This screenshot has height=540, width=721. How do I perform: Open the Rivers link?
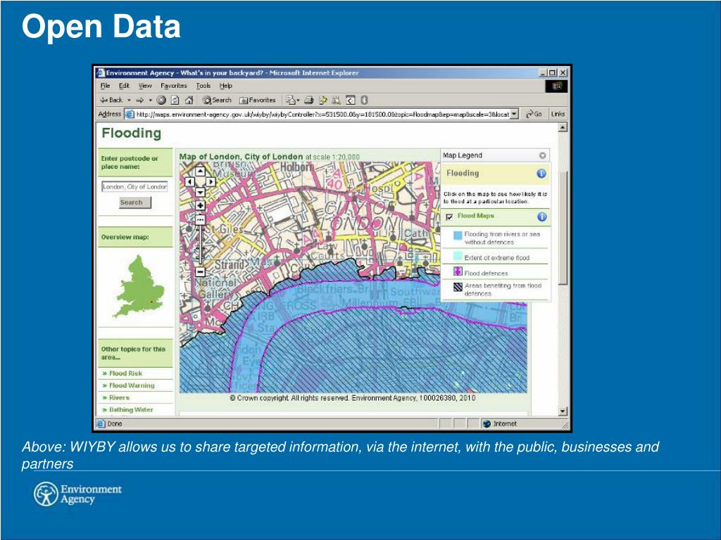(119, 398)
